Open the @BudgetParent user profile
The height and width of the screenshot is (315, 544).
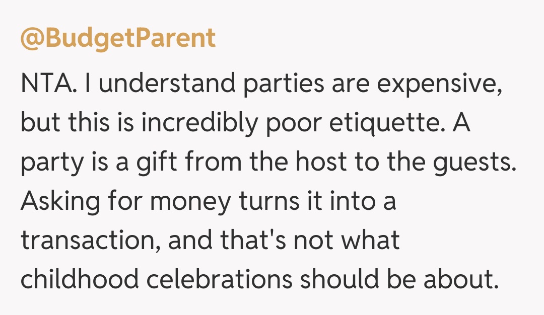pyautogui.click(x=118, y=39)
